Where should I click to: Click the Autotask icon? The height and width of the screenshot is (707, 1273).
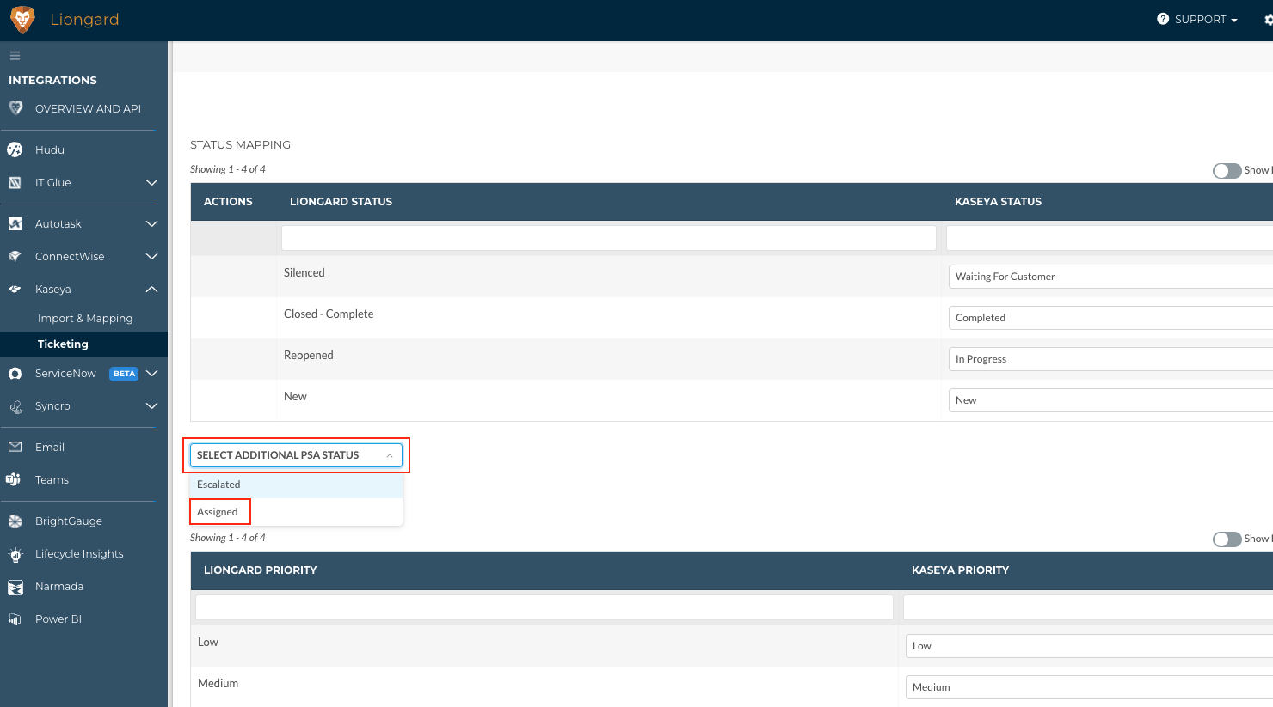click(15, 223)
